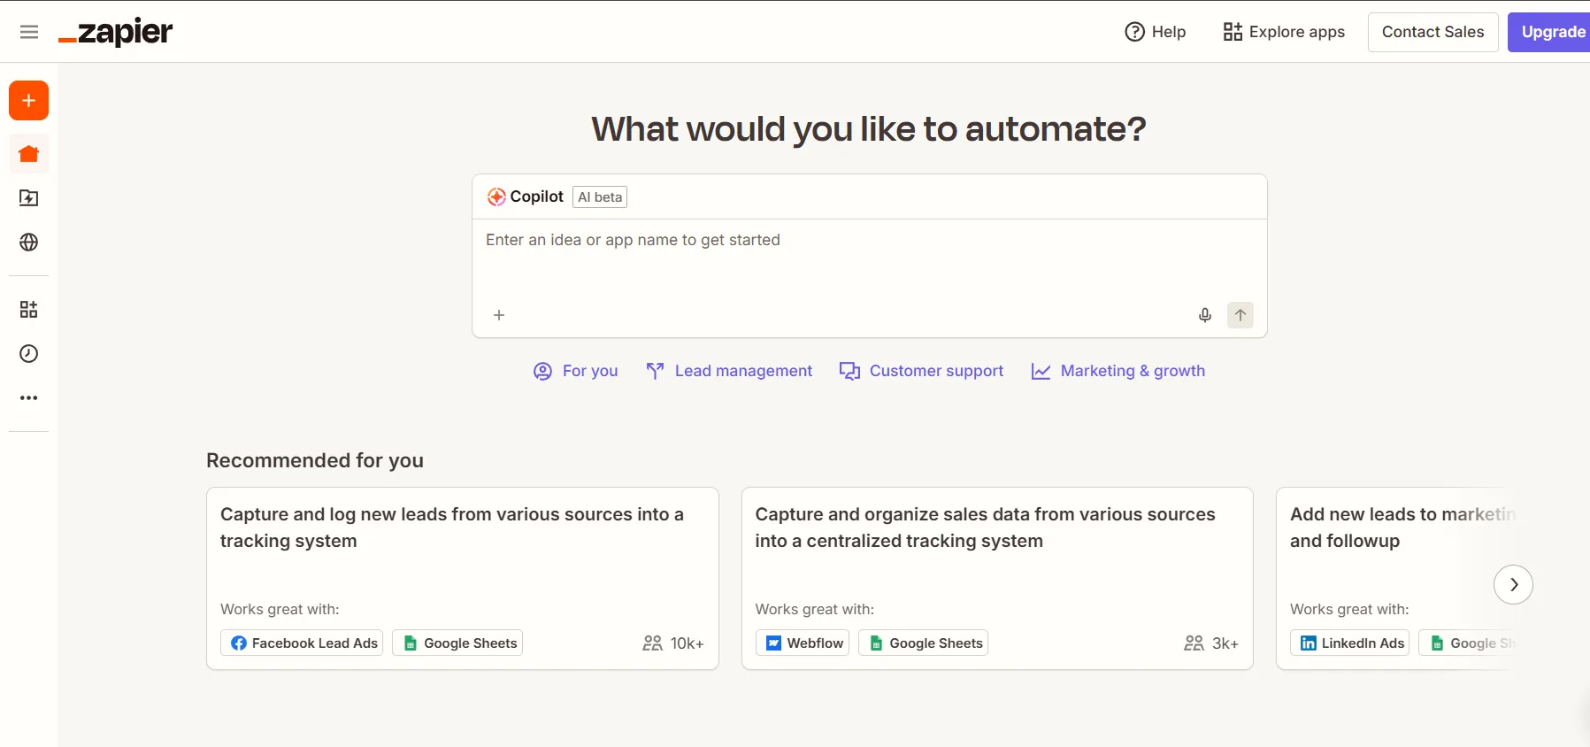Click the plus attachment icon in Copilot
The image size is (1590, 747).
[499, 315]
